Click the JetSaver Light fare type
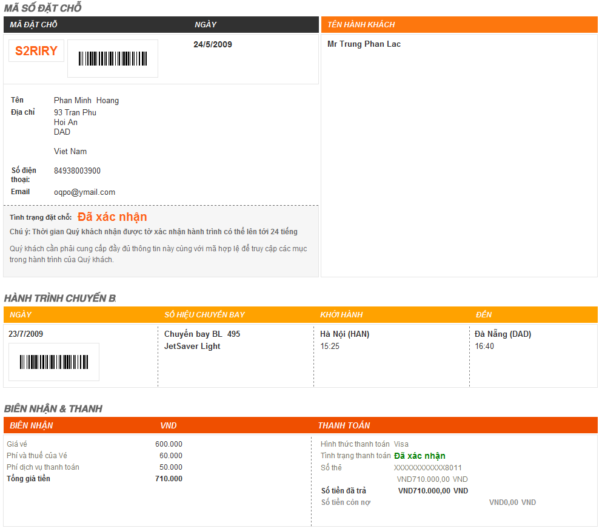Viewport: 602px width, 531px height. point(192,346)
